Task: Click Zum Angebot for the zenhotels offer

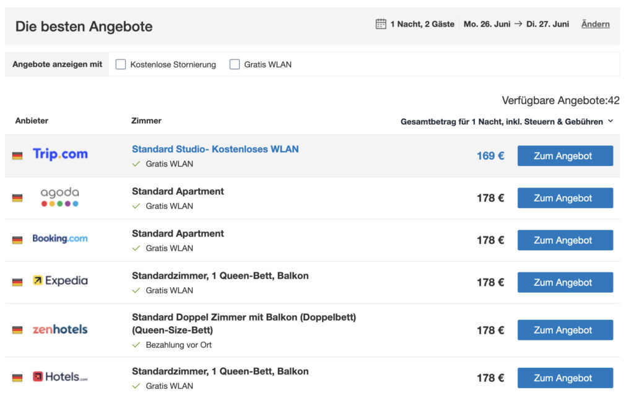Action: (565, 330)
